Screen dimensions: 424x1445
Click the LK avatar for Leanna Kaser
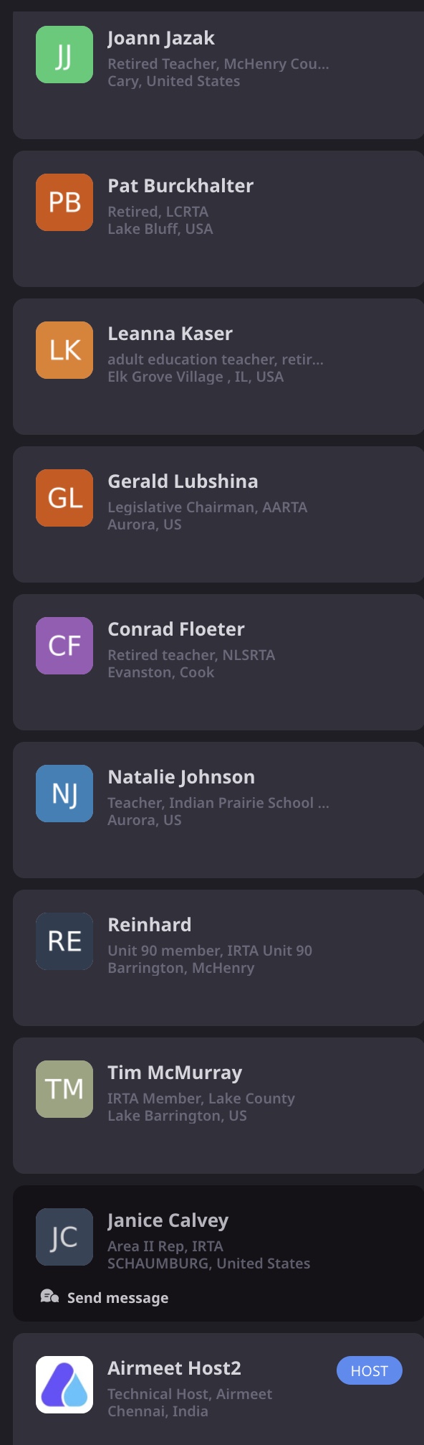[x=64, y=350]
